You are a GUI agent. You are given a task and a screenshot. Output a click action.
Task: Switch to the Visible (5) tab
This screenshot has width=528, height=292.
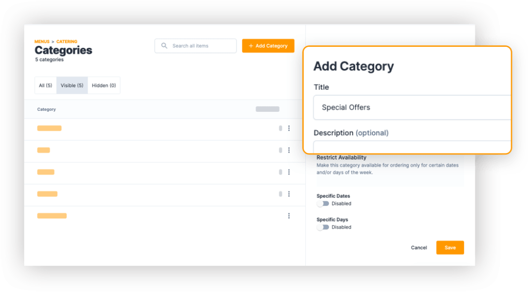click(x=72, y=85)
